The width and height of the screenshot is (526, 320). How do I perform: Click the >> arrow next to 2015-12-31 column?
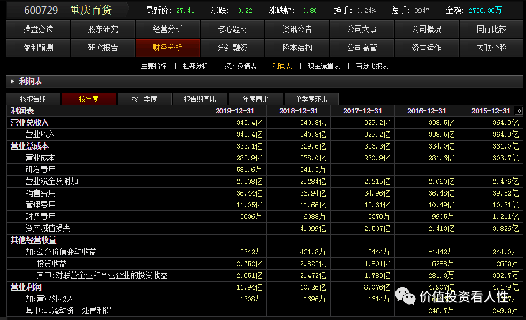tap(519, 111)
